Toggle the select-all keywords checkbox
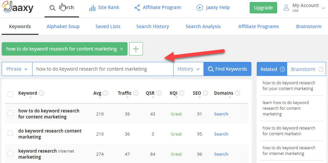This screenshot has height=163, width=328. [10, 94]
